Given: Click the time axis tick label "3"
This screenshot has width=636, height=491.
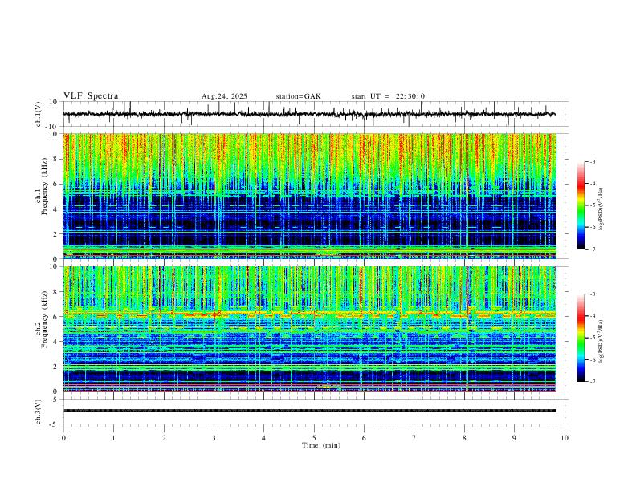Looking at the screenshot, I should click(214, 438).
